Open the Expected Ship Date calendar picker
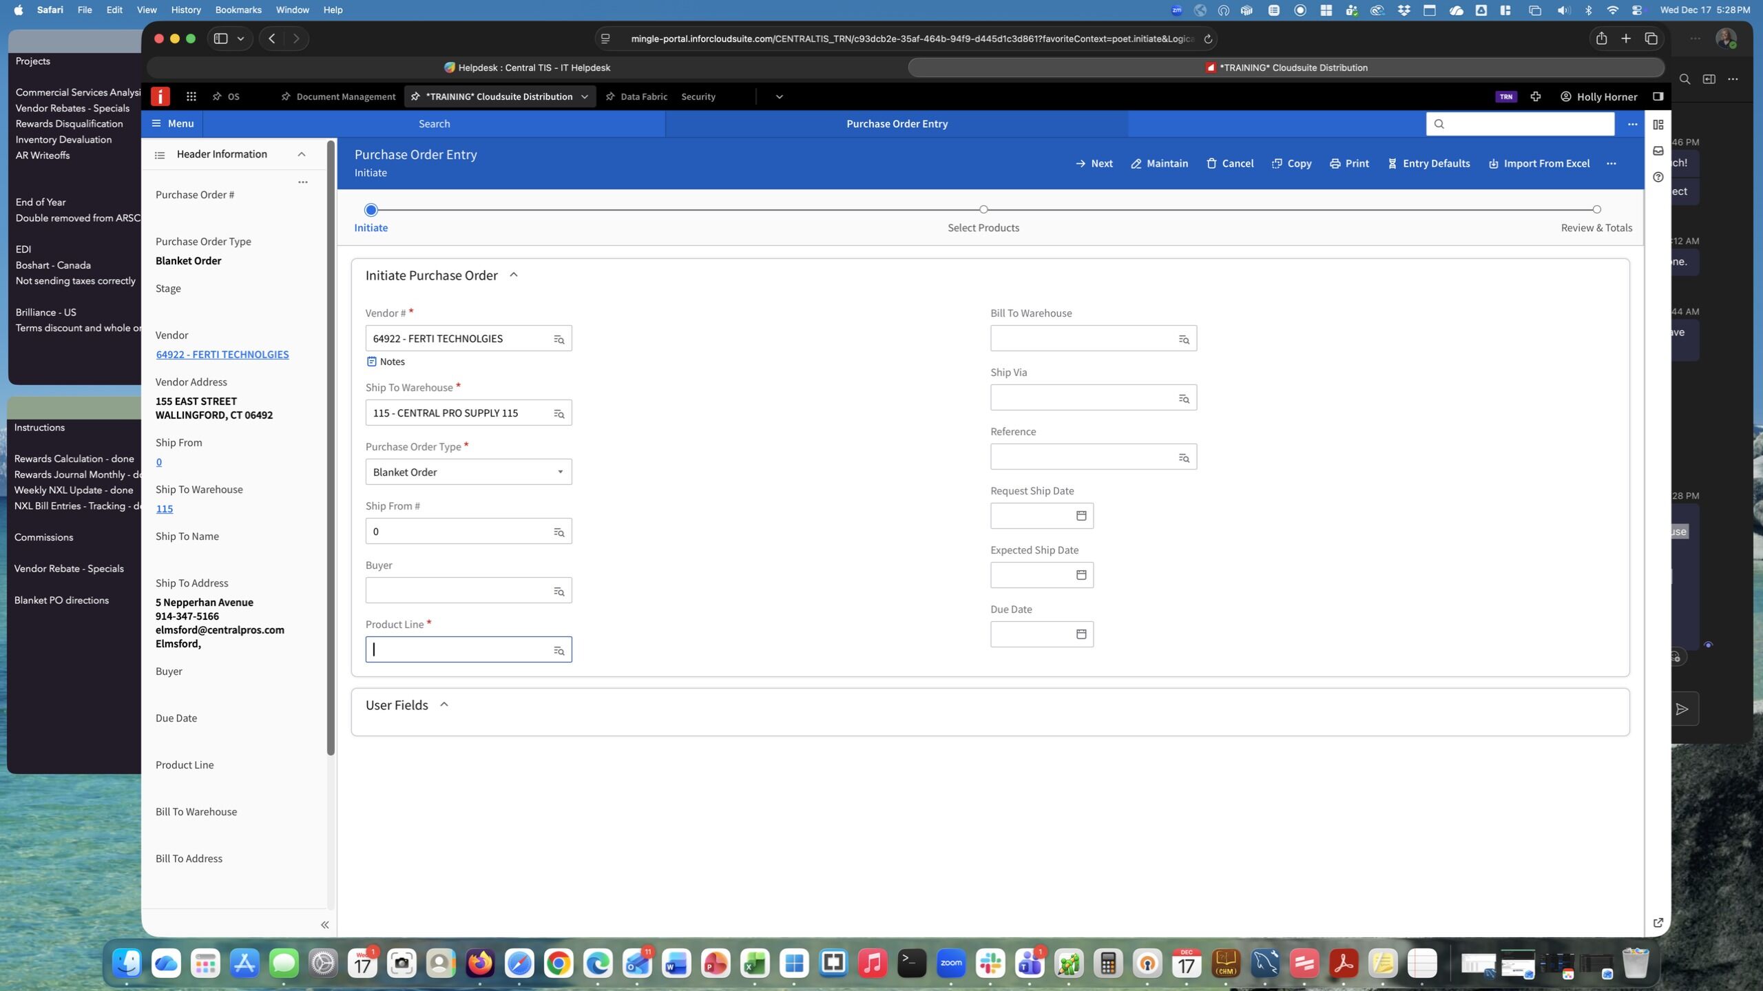The height and width of the screenshot is (991, 1763). [1081, 575]
